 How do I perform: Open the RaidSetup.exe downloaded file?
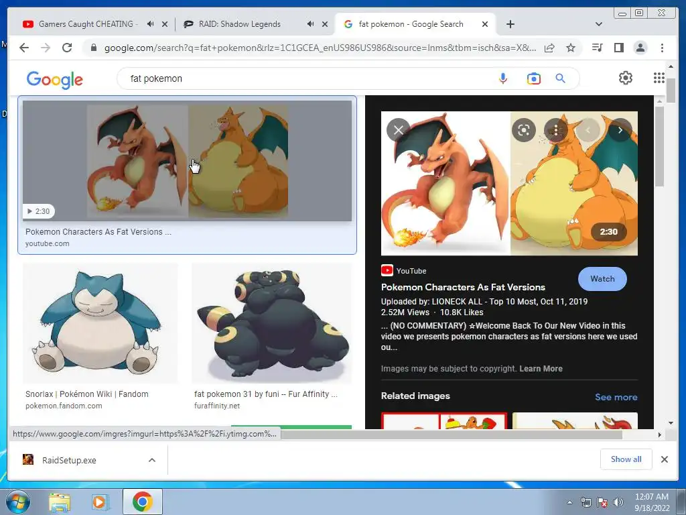pos(69,460)
